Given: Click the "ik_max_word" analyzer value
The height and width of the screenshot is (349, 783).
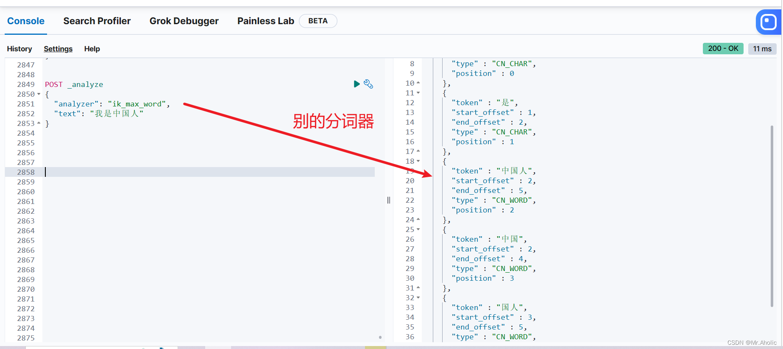Looking at the screenshot, I should (x=137, y=104).
